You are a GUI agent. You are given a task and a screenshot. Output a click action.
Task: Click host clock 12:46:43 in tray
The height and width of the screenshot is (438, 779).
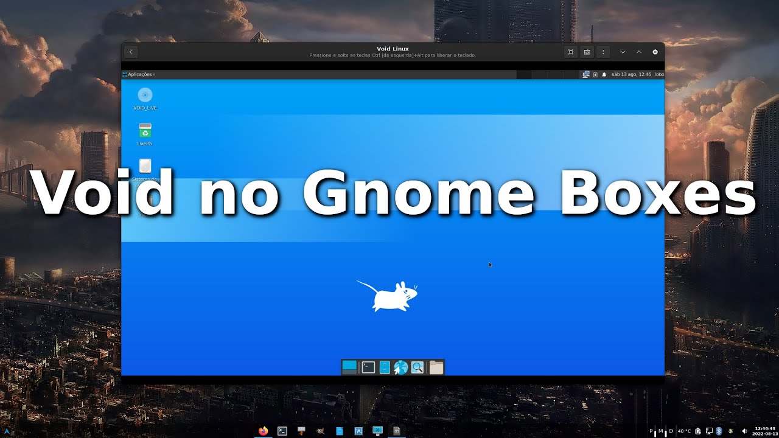point(765,431)
